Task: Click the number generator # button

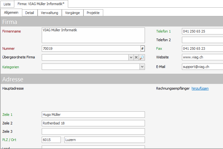Action: [x=142, y=48]
